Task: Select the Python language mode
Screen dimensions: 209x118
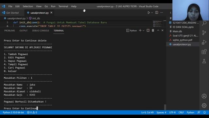Action: coord(190,112)
